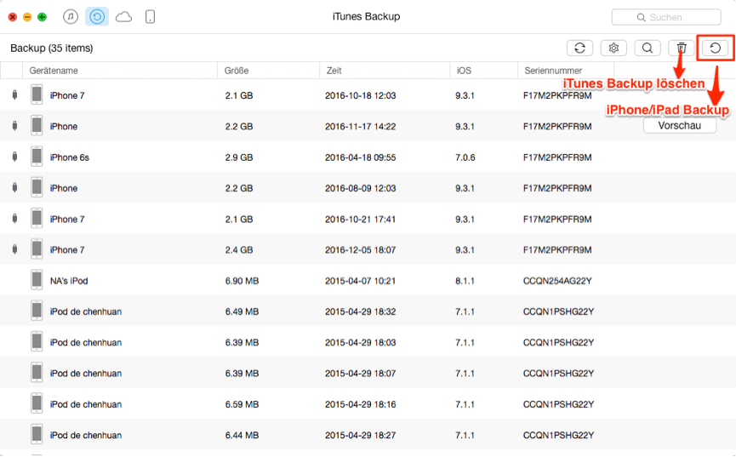
Task: Click device icon of iPhone 6s row
Action: 37,157
